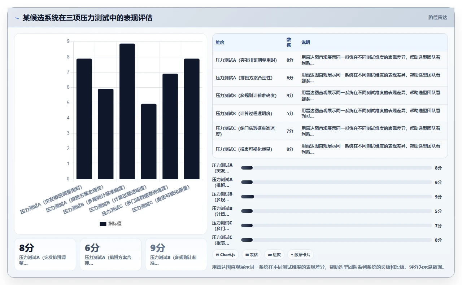
Task: Click the 压力测试C（报表… progress bar
Action: coord(336,240)
